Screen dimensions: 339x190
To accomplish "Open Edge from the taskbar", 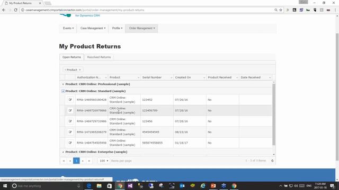I will pyautogui.click(x=88, y=186).
